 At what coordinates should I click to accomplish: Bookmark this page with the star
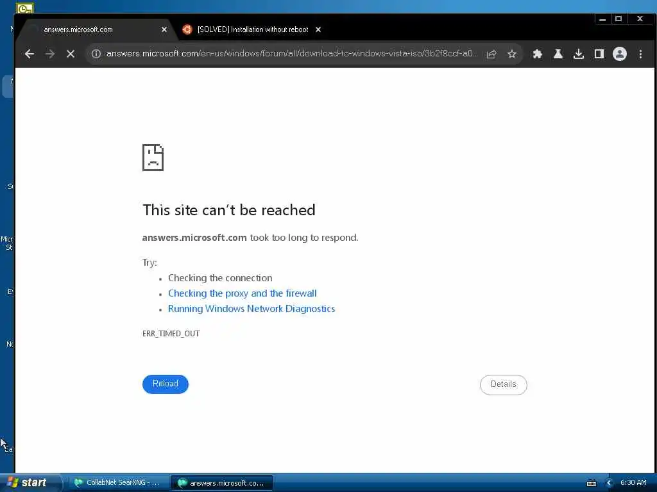[512, 54]
